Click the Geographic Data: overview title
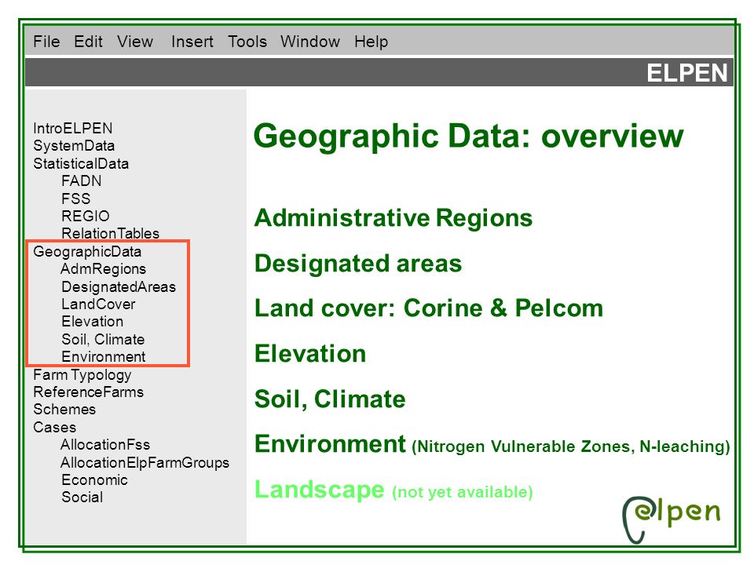Screen dimensions: 754x565 [469, 137]
